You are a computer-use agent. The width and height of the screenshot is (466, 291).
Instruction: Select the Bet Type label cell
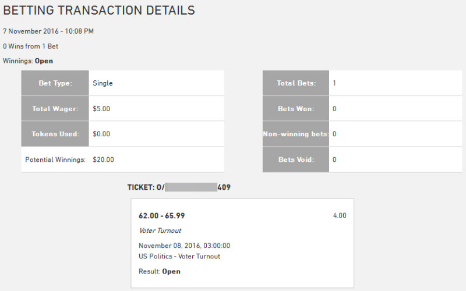point(55,83)
